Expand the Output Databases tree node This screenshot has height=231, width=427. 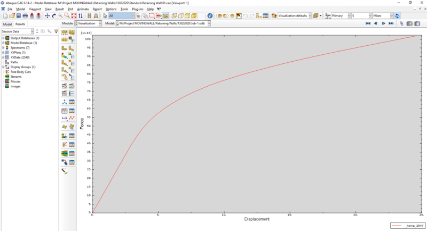click(3, 38)
